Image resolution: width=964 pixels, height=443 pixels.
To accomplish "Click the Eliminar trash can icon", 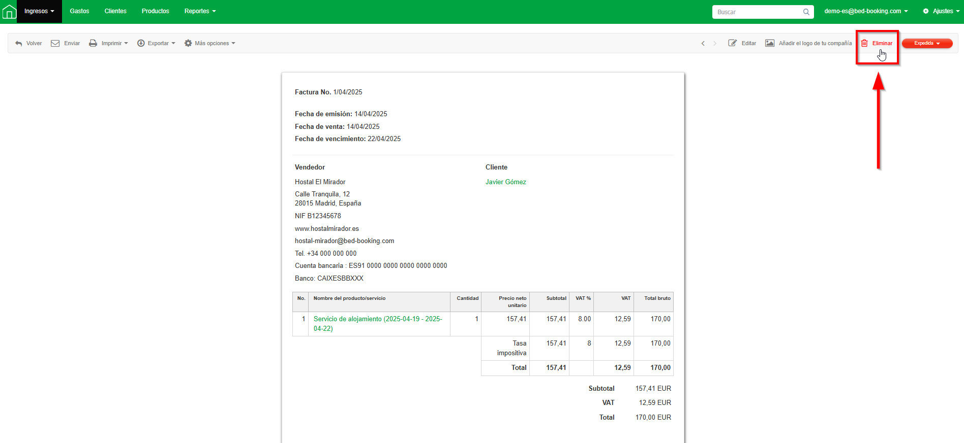I will pyautogui.click(x=864, y=43).
